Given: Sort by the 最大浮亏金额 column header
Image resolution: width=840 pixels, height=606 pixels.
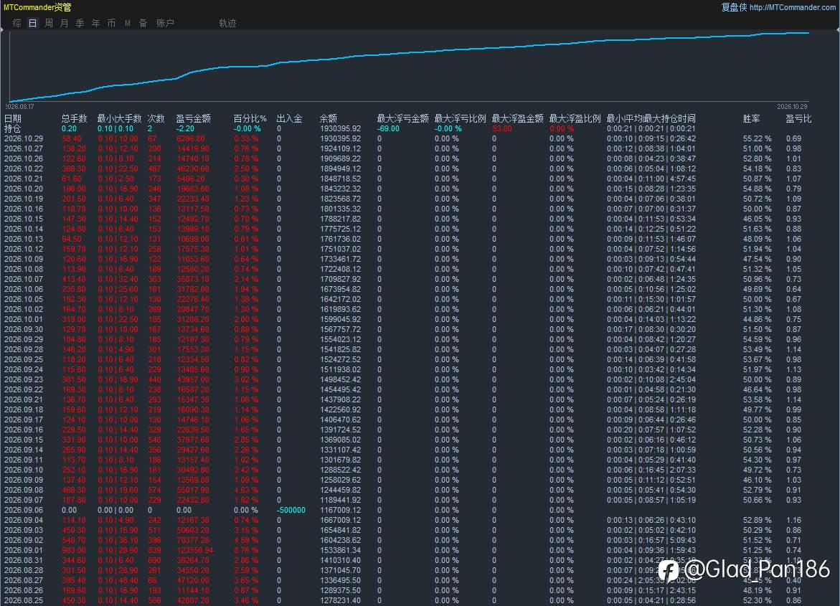Looking at the screenshot, I should pos(403,118).
